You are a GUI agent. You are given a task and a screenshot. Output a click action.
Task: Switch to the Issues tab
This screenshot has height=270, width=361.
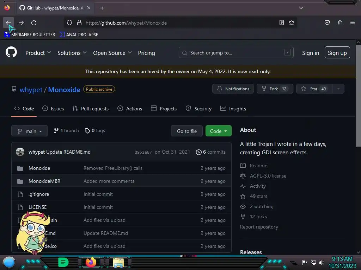pos(53,109)
